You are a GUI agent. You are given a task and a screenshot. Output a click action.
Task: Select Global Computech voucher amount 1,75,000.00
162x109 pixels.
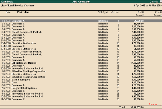click(x=81, y=52)
